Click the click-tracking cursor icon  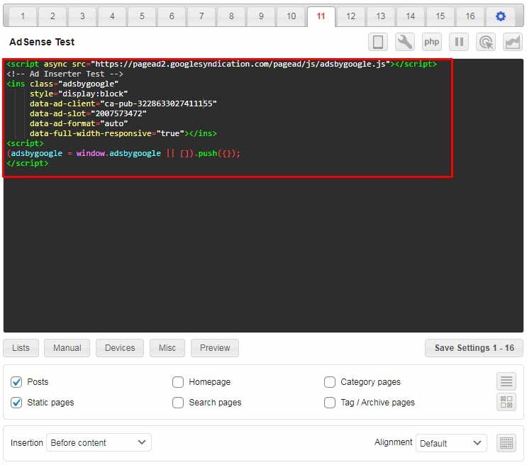click(486, 42)
